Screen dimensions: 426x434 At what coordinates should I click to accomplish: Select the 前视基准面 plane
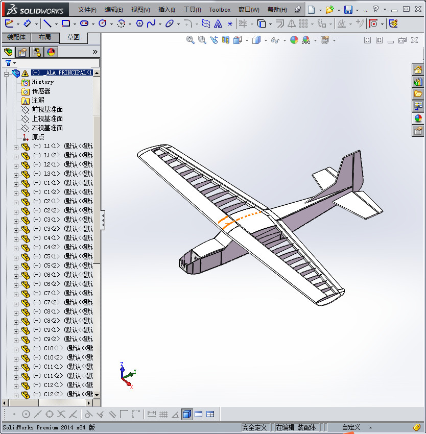click(x=48, y=110)
